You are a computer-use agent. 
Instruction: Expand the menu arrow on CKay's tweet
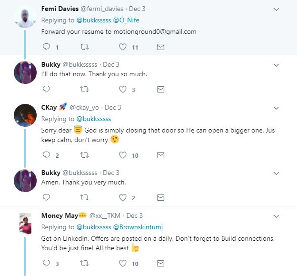point(277,108)
